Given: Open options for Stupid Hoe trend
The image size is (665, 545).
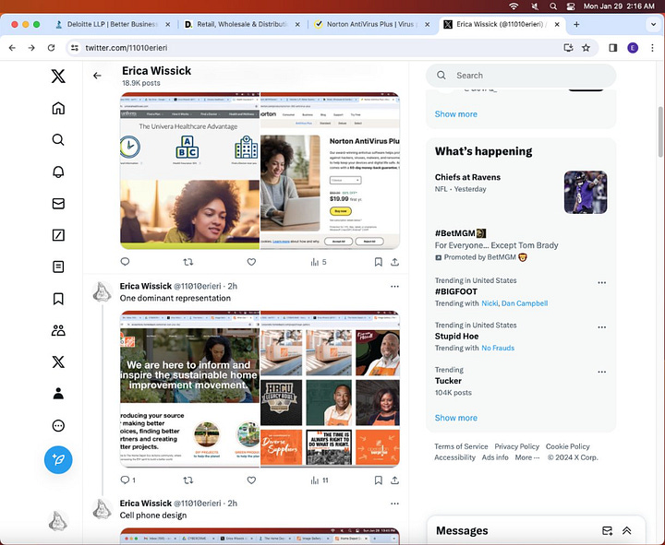Looking at the screenshot, I should [x=602, y=327].
